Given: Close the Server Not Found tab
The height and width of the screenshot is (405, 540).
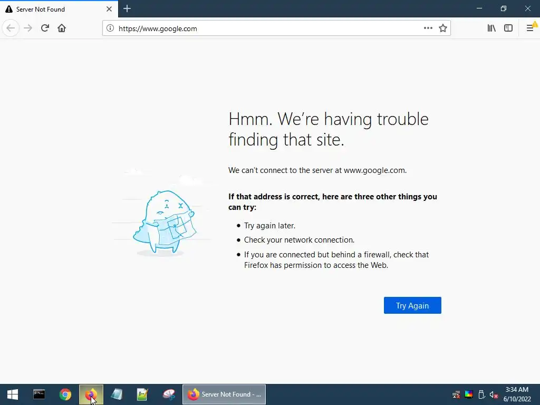Looking at the screenshot, I should click(x=109, y=9).
